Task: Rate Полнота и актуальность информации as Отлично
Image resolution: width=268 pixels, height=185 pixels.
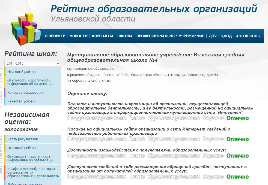Action: 238,118
